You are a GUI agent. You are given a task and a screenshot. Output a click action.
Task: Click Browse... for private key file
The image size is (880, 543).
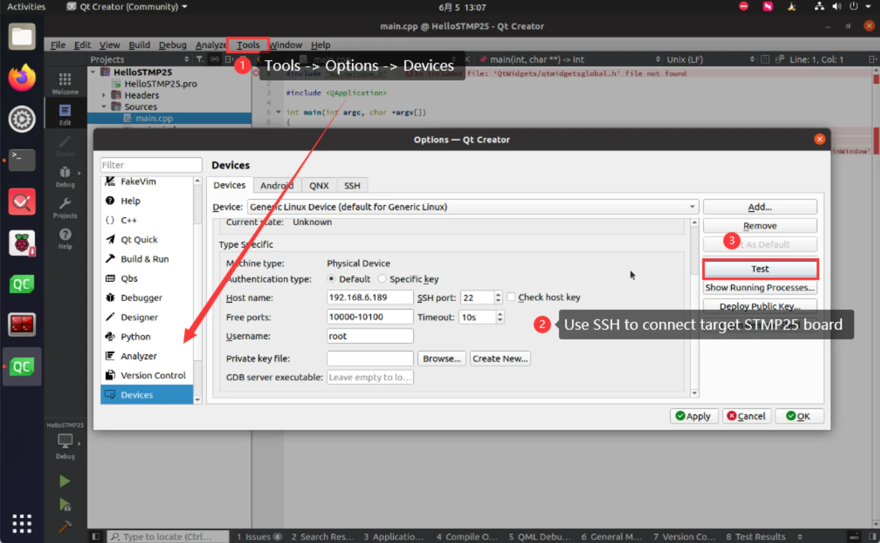[x=442, y=358]
